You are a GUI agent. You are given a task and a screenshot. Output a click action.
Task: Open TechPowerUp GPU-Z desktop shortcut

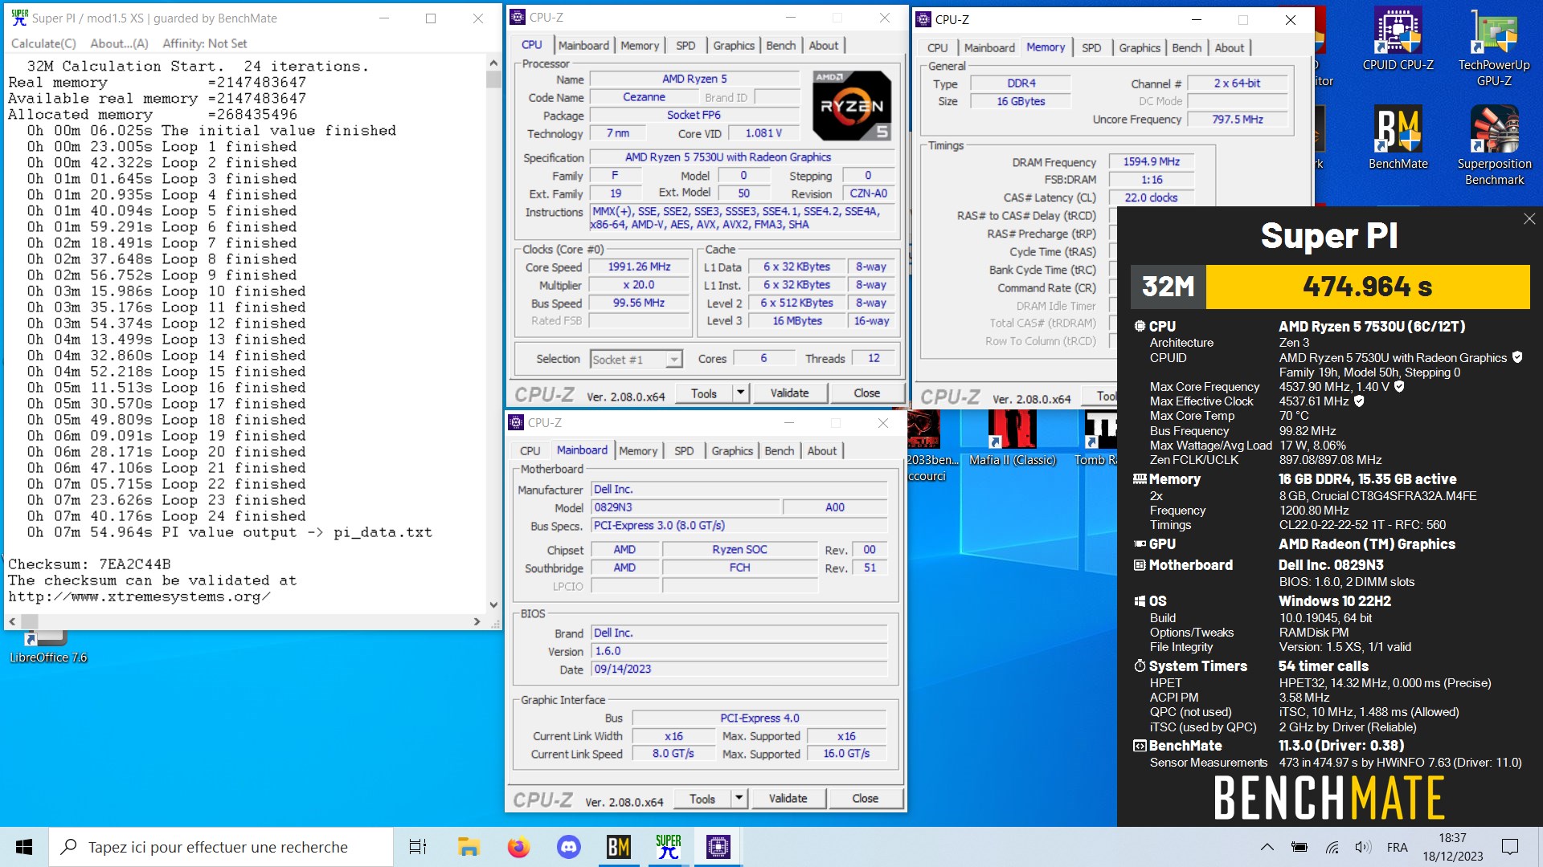click(x=1494, y=47)
